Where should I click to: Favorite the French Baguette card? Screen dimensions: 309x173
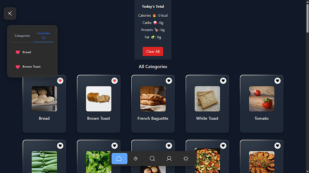click(x=169, y=81)
